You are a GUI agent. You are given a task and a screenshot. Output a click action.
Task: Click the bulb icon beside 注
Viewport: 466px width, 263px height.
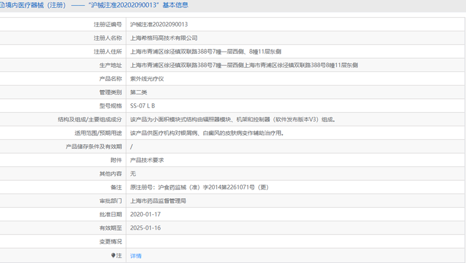pos(113,255)
